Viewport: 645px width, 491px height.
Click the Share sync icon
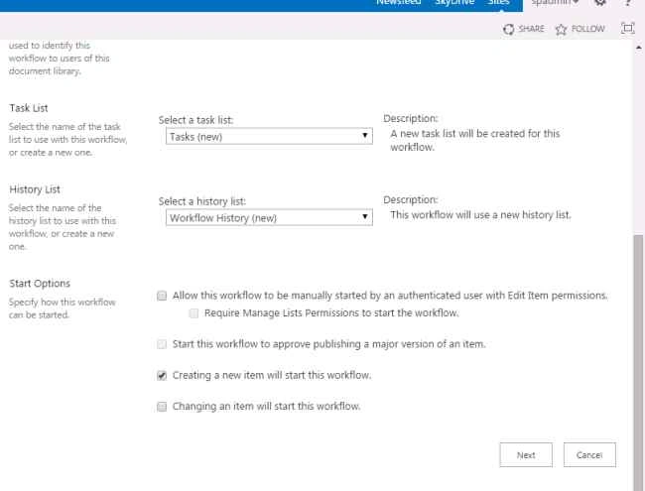508,29
